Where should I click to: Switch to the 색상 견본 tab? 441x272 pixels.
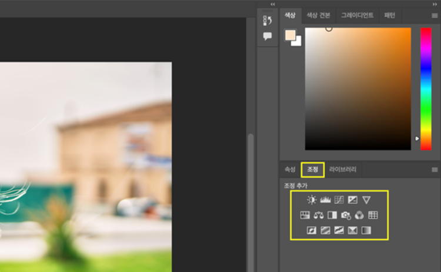point(318,15)
